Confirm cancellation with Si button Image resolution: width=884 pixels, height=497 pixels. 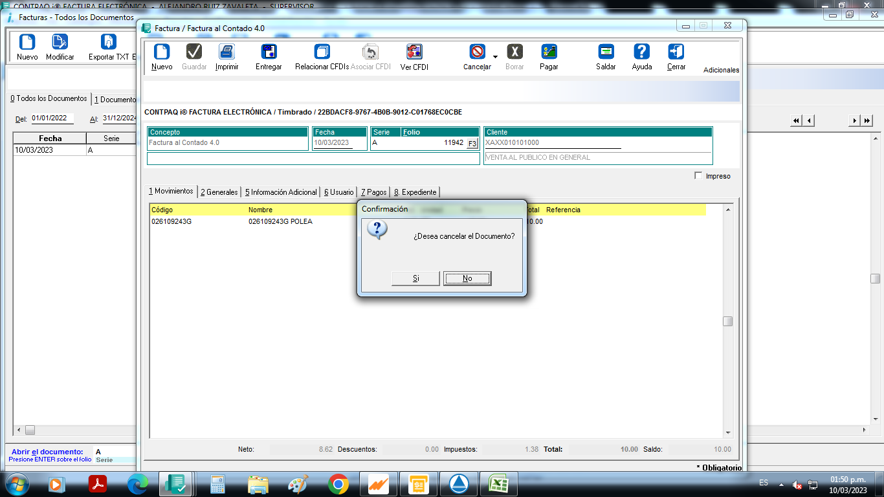point(416,278)
